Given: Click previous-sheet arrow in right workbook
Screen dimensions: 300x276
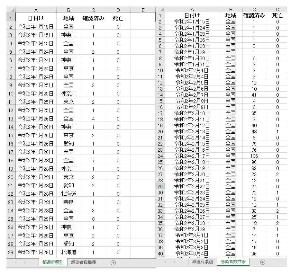Looking at the screenshot, I should (x=166, y=262).
